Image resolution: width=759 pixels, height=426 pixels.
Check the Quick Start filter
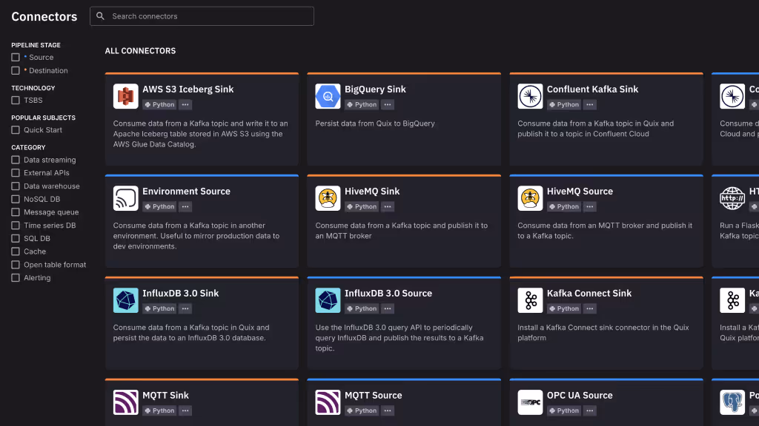[x=16, y=130]
